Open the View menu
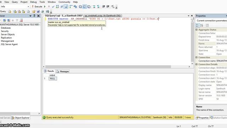Screen dimensions: 227x128 (7, 2)
